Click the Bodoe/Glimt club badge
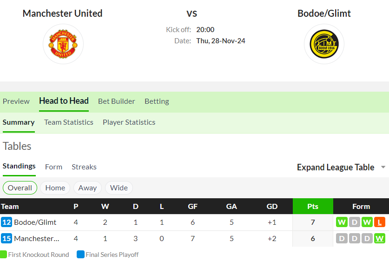 pyautogui.click(x=324, y=44)
